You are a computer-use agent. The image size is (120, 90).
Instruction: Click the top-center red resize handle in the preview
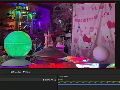click(57, 3)
